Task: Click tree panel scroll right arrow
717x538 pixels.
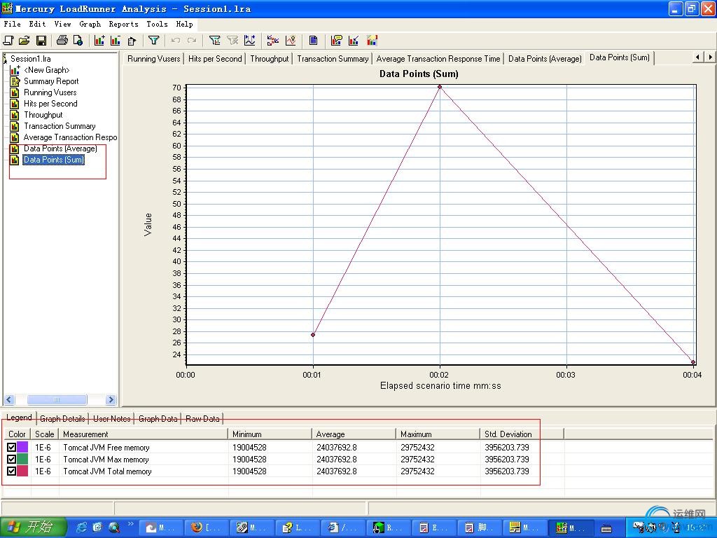Action: tap(111, 400)
